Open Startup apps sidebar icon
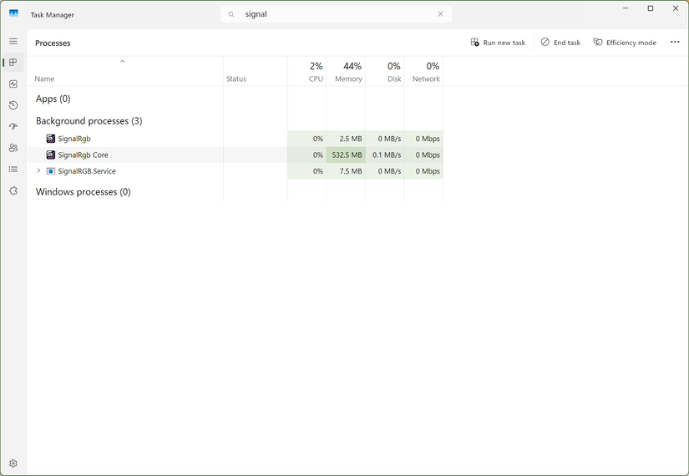The image size is (689, 476). click(x=13, y=127)
